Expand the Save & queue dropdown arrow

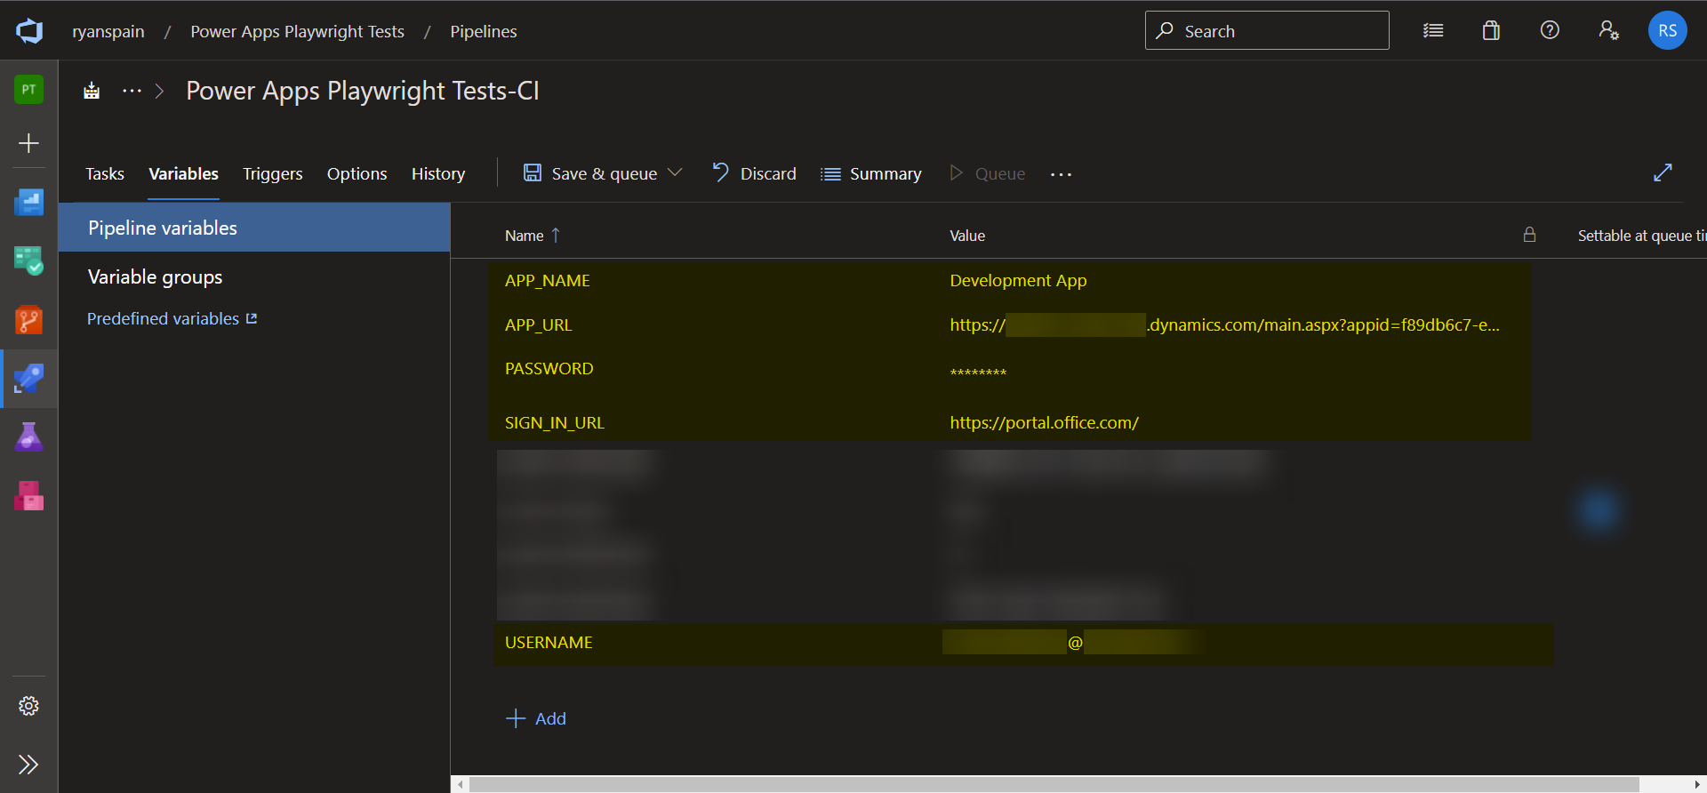(675, 172)
